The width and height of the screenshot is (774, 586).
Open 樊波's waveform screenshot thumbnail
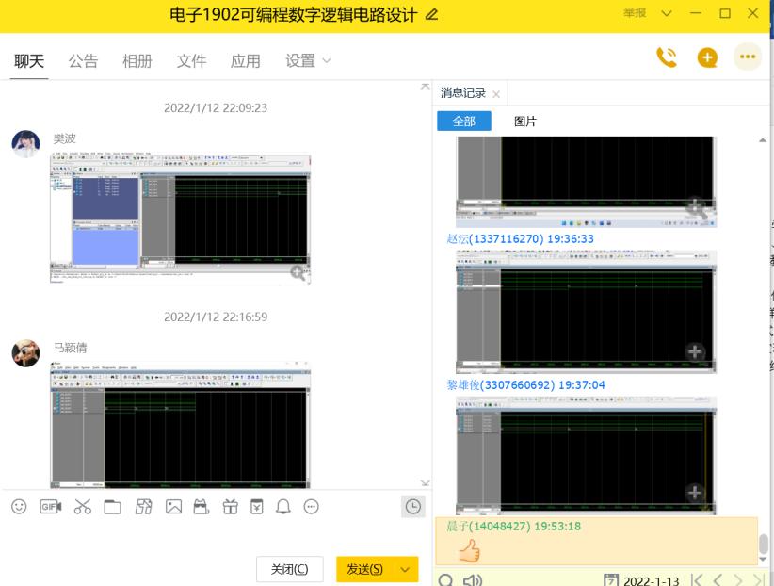coord(179,217)
